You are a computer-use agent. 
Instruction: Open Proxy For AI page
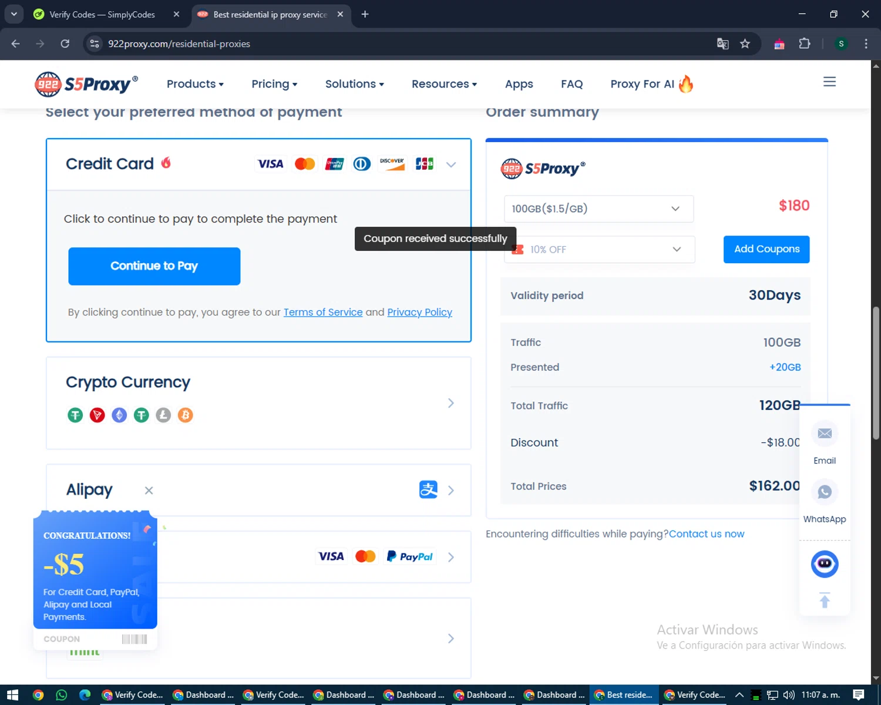tap(652, 84)
